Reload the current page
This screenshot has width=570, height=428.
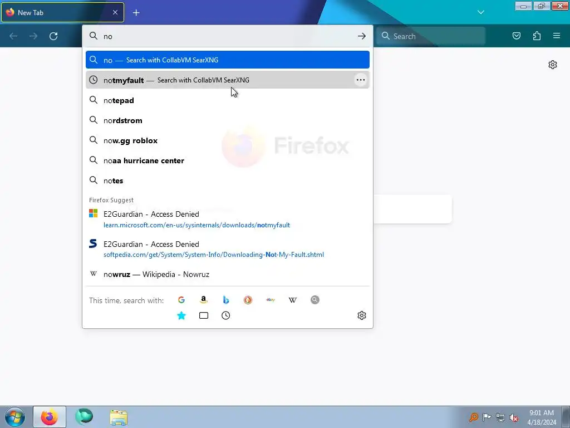[53, 36]
